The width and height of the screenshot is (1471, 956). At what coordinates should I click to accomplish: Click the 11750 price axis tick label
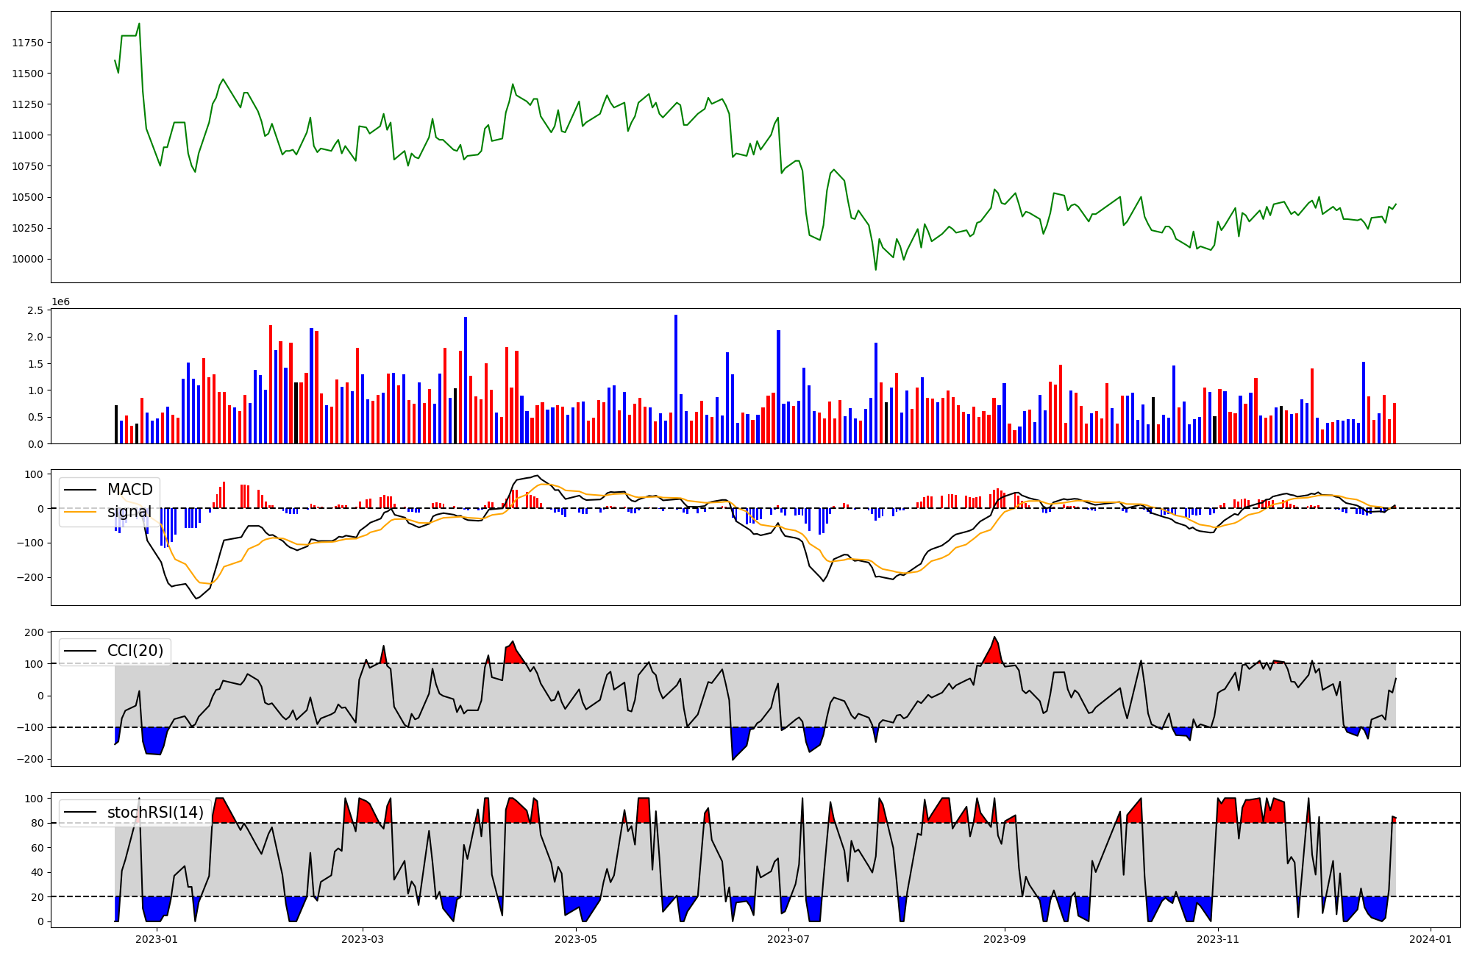(28, 43)
